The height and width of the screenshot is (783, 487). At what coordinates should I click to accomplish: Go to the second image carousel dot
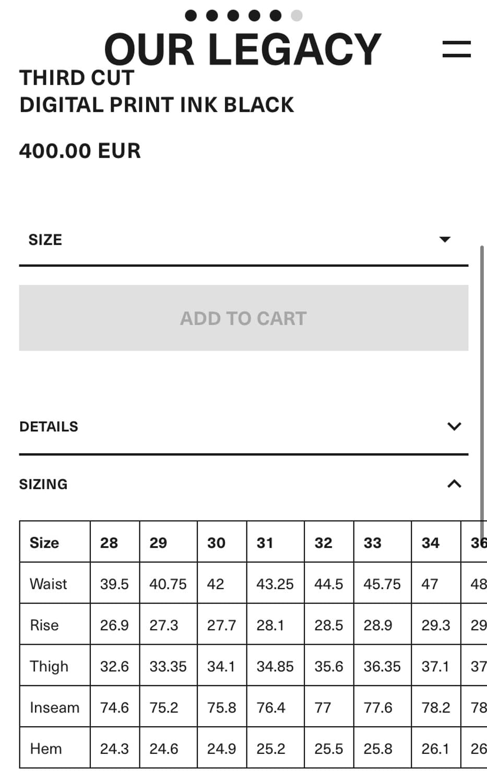[212, 16]
